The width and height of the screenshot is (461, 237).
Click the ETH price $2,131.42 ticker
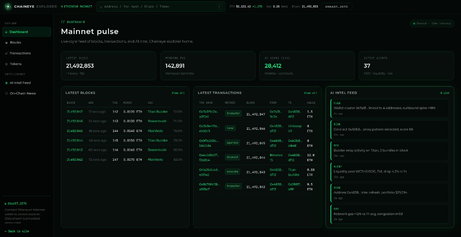pyautogui.click(x=246, y=6)
